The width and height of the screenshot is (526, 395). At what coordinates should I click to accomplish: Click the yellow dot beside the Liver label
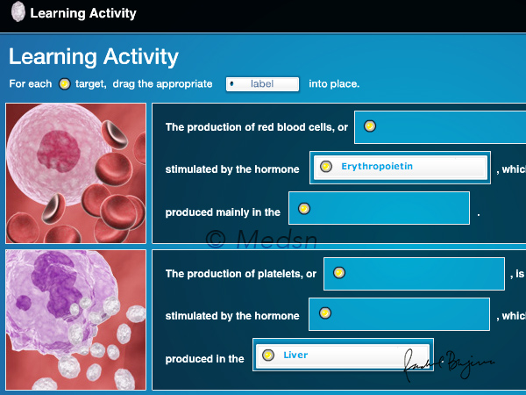pyautogui.click(x=267, y=355)
